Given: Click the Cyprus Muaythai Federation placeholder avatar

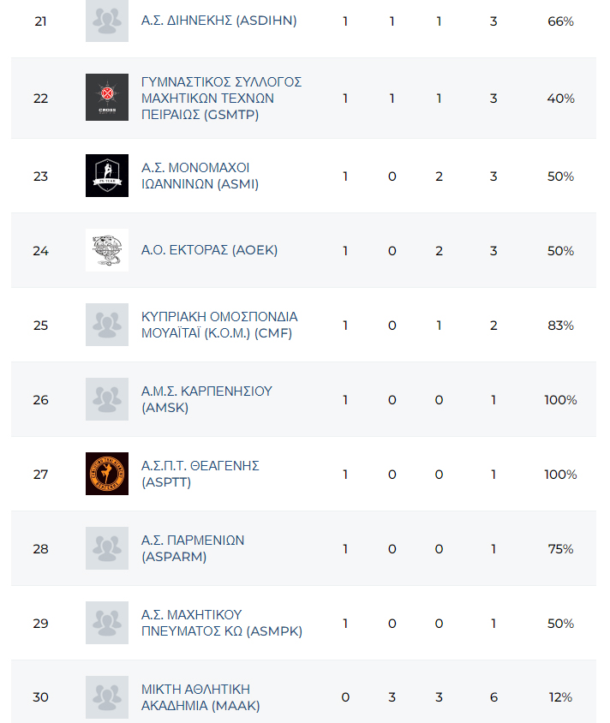Looking at the screenshot, I should point(107,325).
